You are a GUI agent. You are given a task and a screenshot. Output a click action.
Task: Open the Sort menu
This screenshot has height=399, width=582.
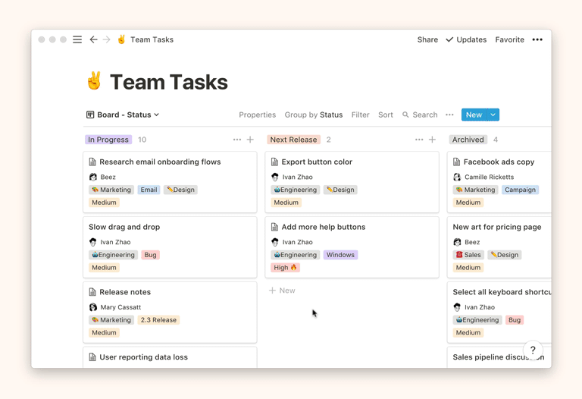pos(386,115)
